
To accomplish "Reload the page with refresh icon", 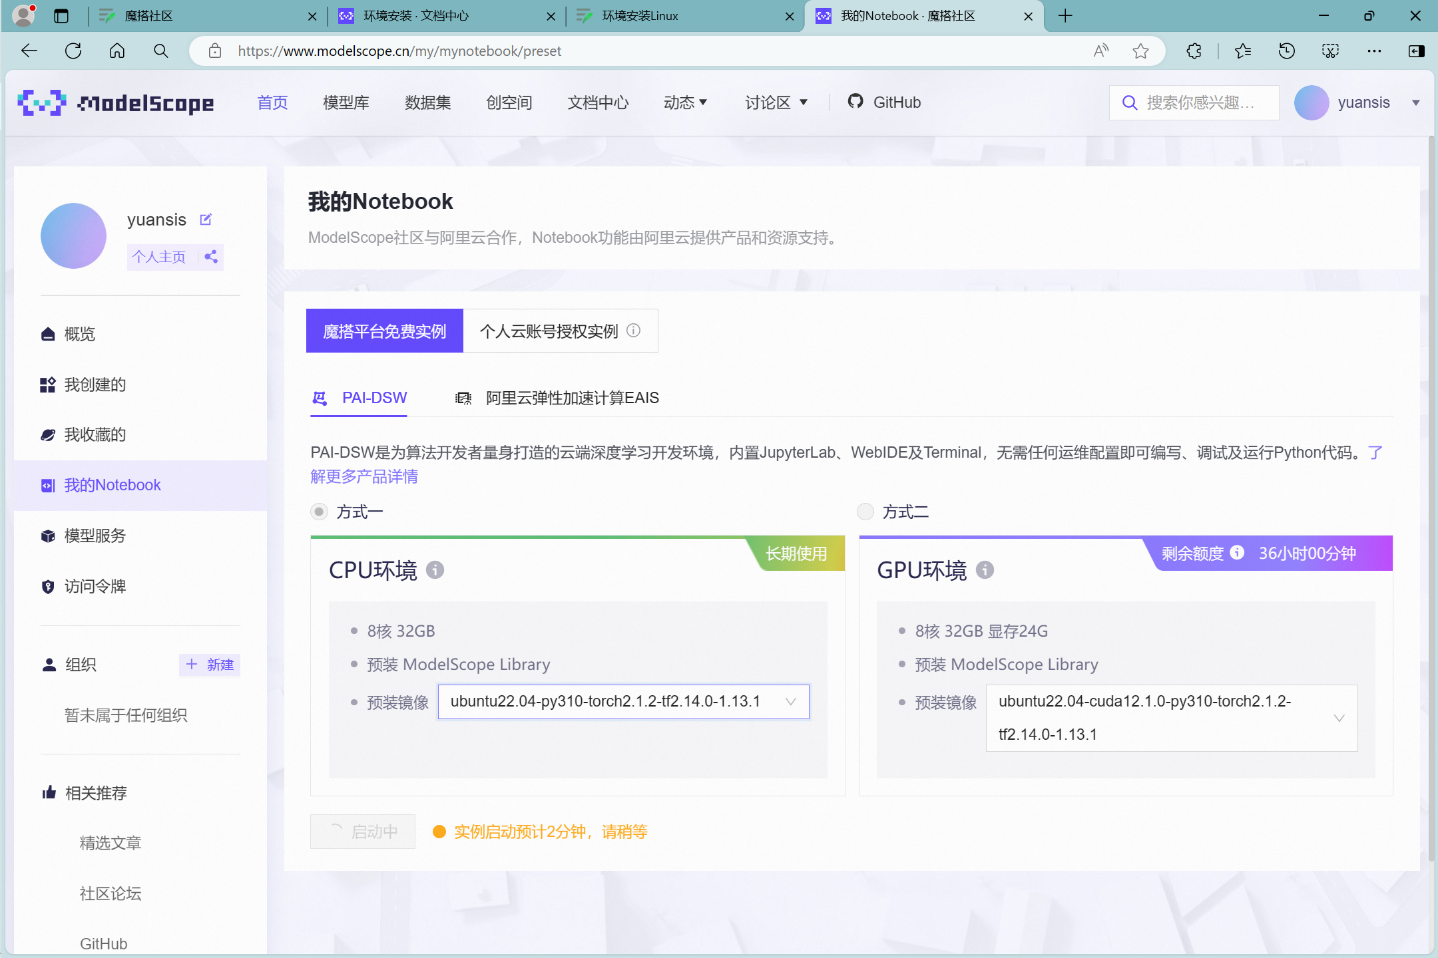I will [x=73, y=51].
